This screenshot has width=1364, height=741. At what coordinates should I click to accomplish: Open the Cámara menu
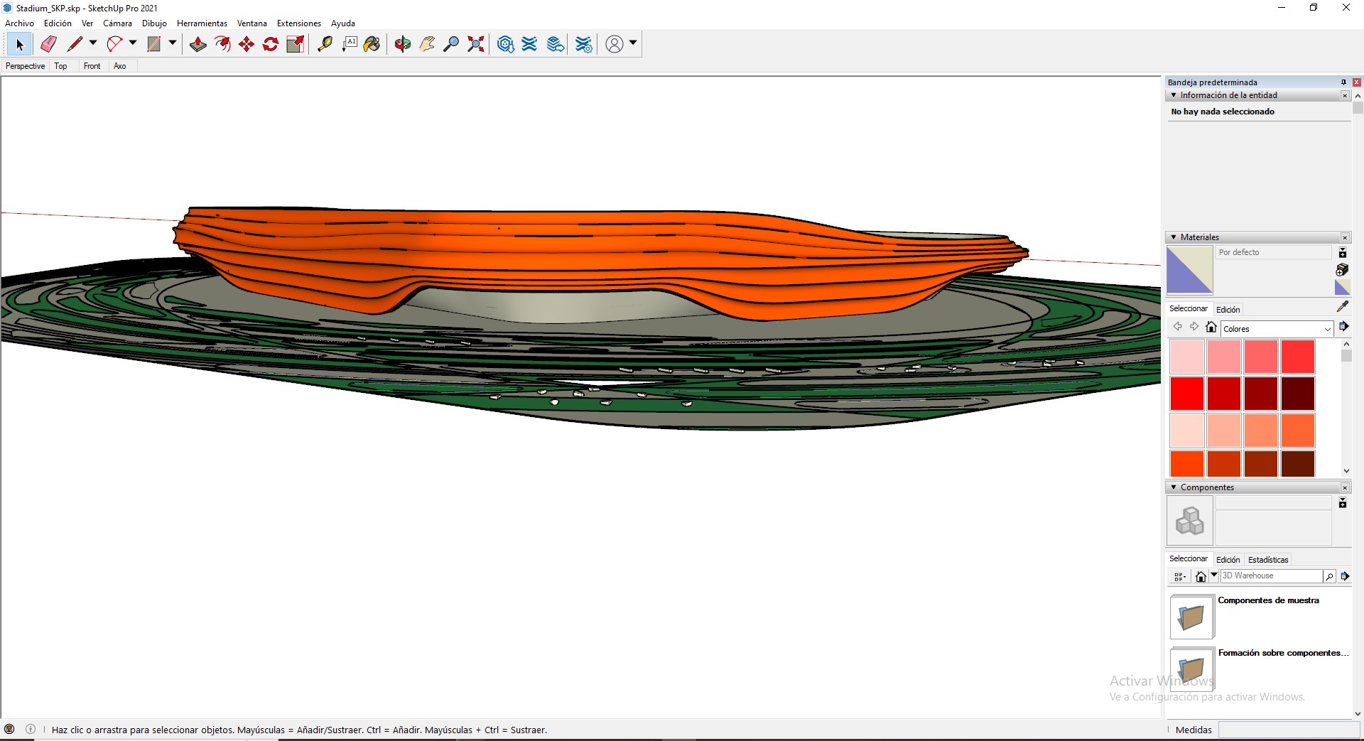pyautogui.click(x=117, y=23)
